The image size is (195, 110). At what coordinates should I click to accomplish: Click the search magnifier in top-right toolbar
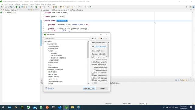[186, 7]
